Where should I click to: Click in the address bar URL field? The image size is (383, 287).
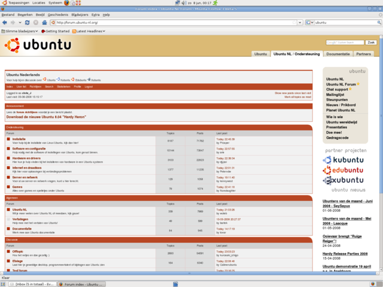pos(174,23)
